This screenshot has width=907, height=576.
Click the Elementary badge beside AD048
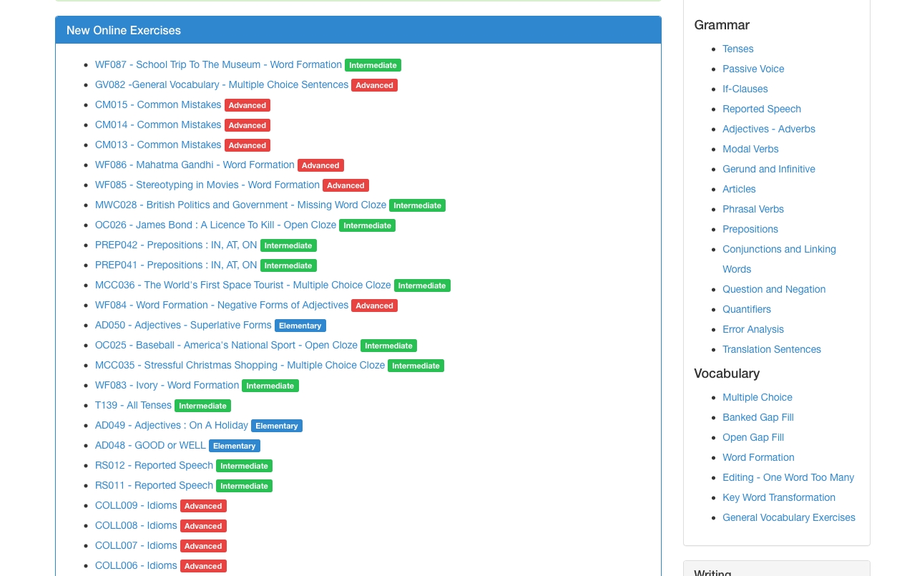click(234, 446)
